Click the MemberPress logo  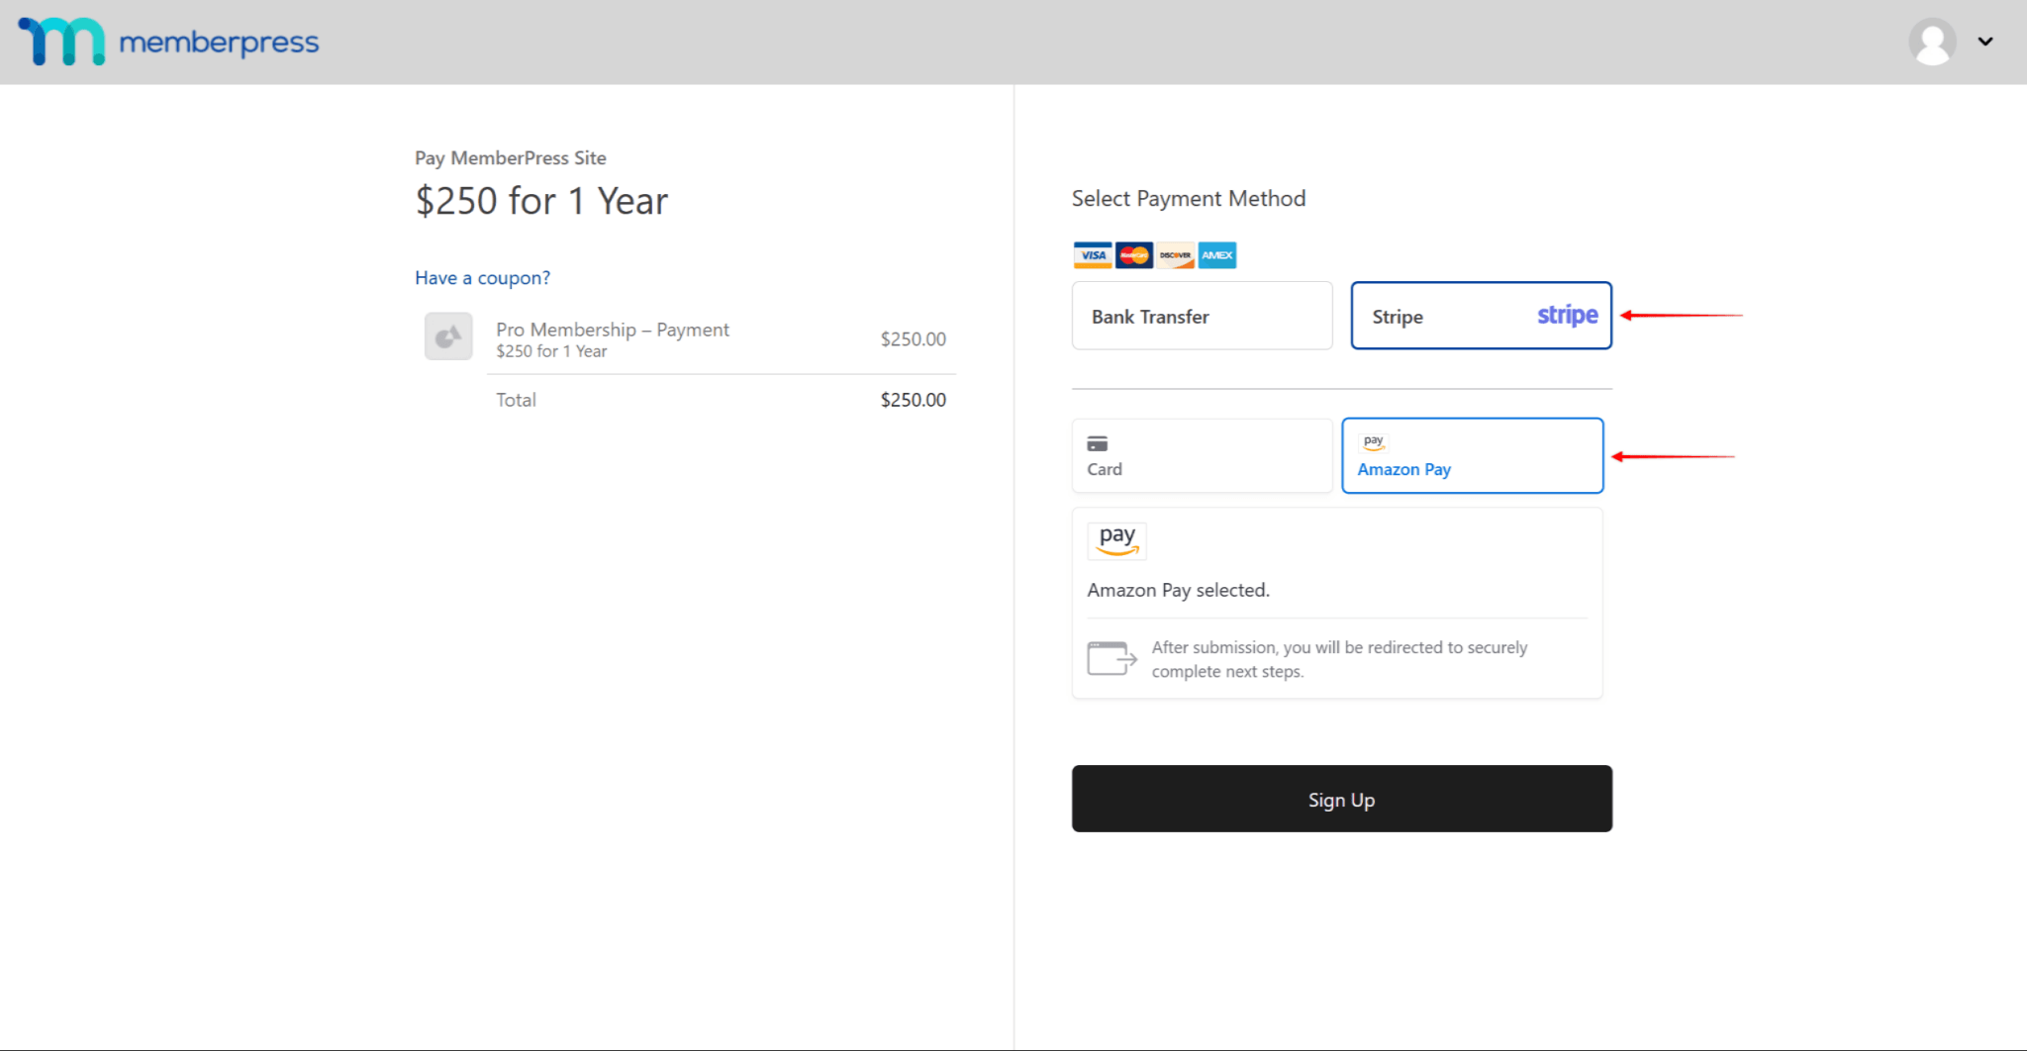pyautogui.click(x=166, y=41)
